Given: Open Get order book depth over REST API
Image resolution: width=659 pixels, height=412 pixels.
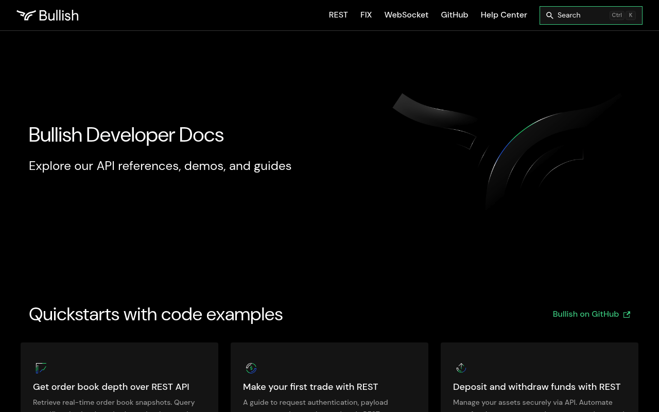Looking at the screenshot, I should [111, 387].
